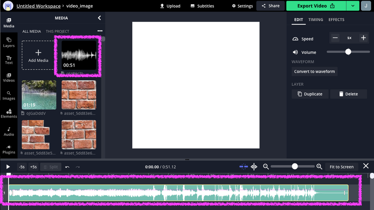Select the top-right brick wall image thumbnail
374x210 pixels.
click(79, 95)
